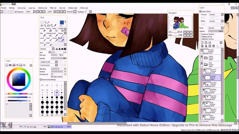Toggle visibility of skin layer
The width and height of the screenshot is (239, 134).
click(204, 116)
